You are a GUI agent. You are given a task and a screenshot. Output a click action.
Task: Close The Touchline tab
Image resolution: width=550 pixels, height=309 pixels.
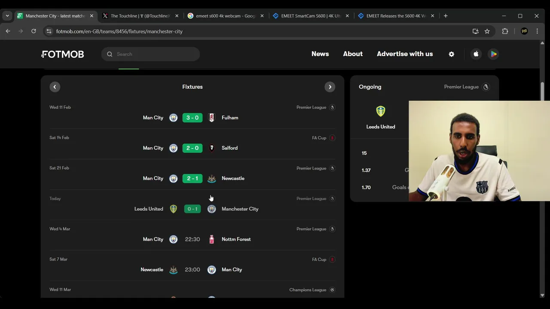pos(177,16)
